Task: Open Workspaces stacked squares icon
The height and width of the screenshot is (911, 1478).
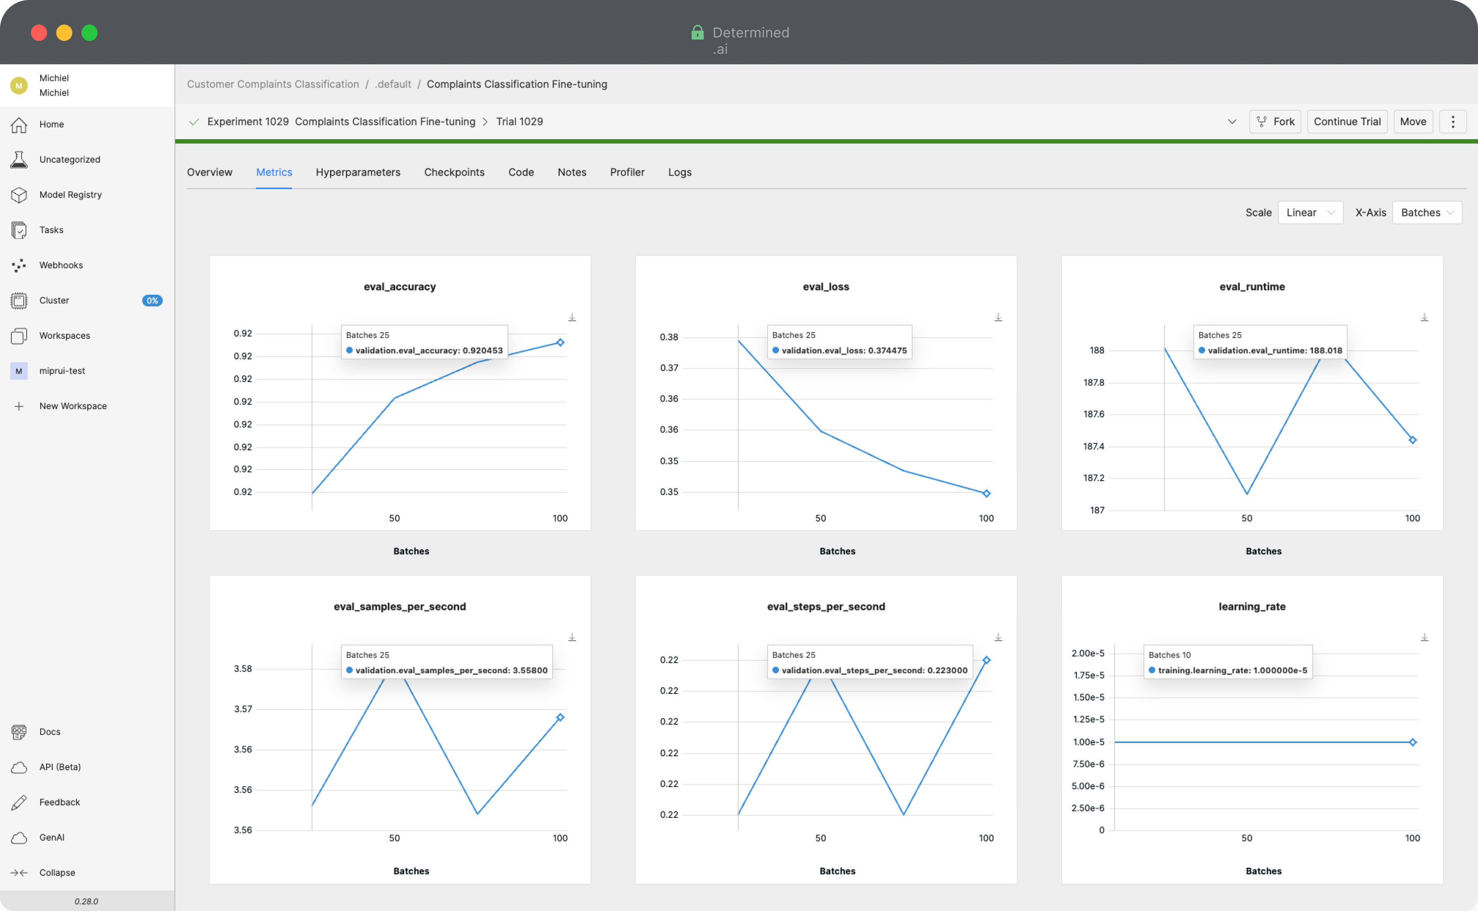Action: point(19,336)
